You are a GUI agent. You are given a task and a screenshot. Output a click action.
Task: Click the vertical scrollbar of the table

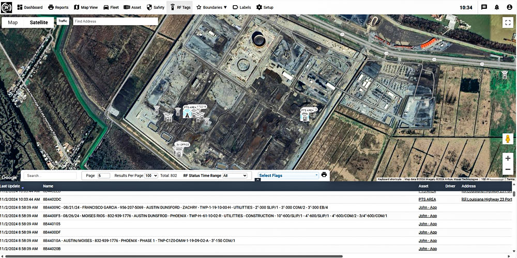tap(514, 194)
